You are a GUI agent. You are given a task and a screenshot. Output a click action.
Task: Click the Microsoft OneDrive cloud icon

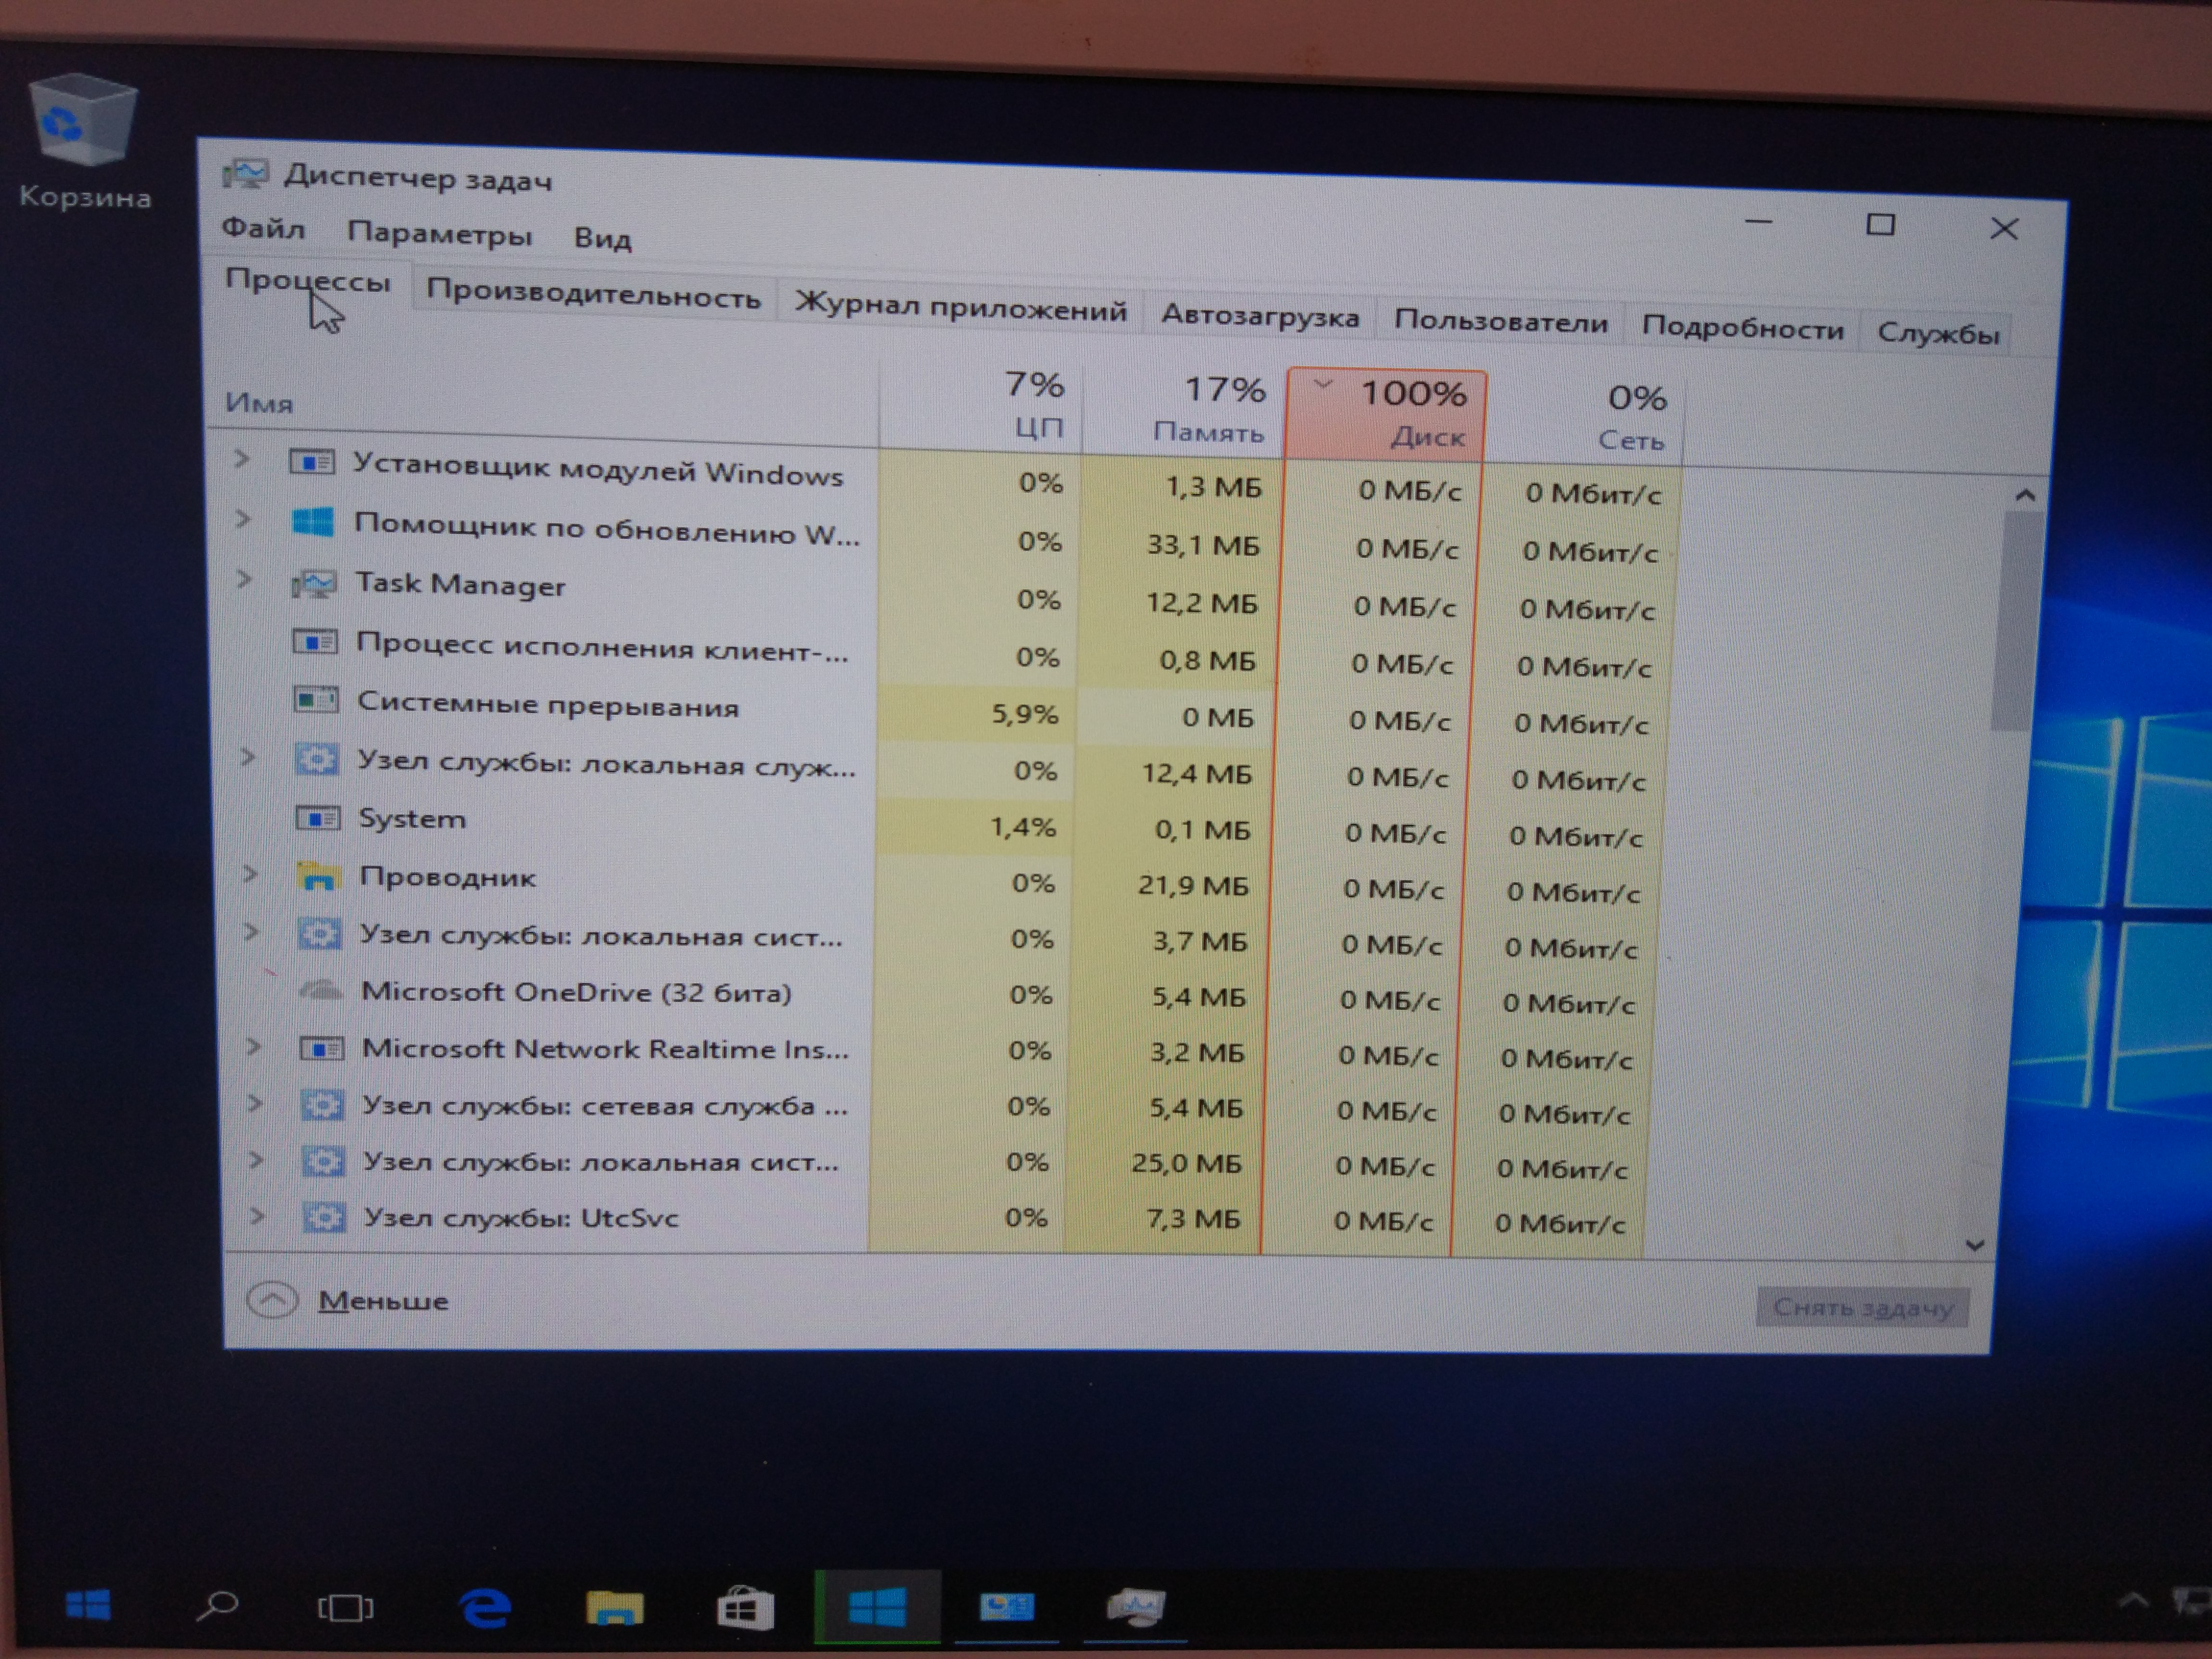(x=321, y=990)
